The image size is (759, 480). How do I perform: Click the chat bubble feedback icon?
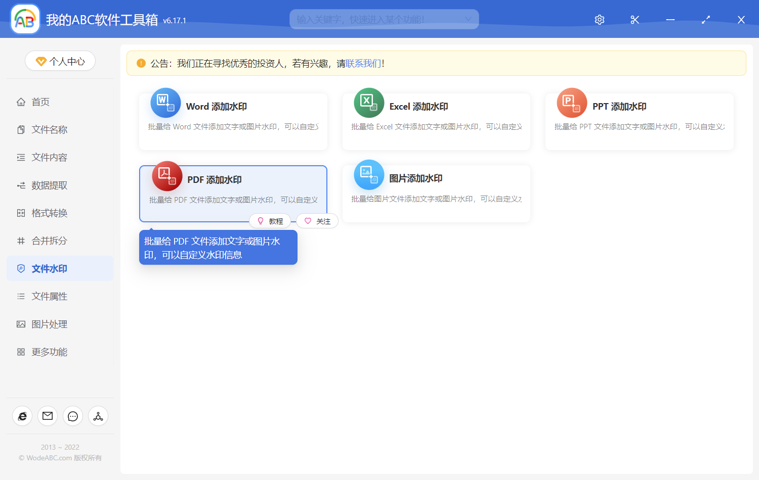coord(72,416)
